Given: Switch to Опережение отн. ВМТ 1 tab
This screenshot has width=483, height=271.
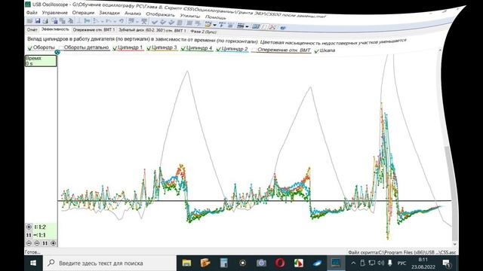Looking at the screenshot, I should click(x=94, y=30).
